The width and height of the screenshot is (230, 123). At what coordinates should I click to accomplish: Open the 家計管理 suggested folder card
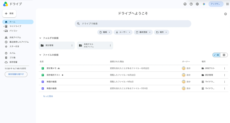pyautogui.click(x=57, y=45)
